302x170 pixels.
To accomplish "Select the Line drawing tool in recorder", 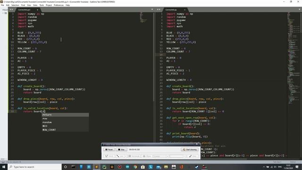I will click(120, 156).
